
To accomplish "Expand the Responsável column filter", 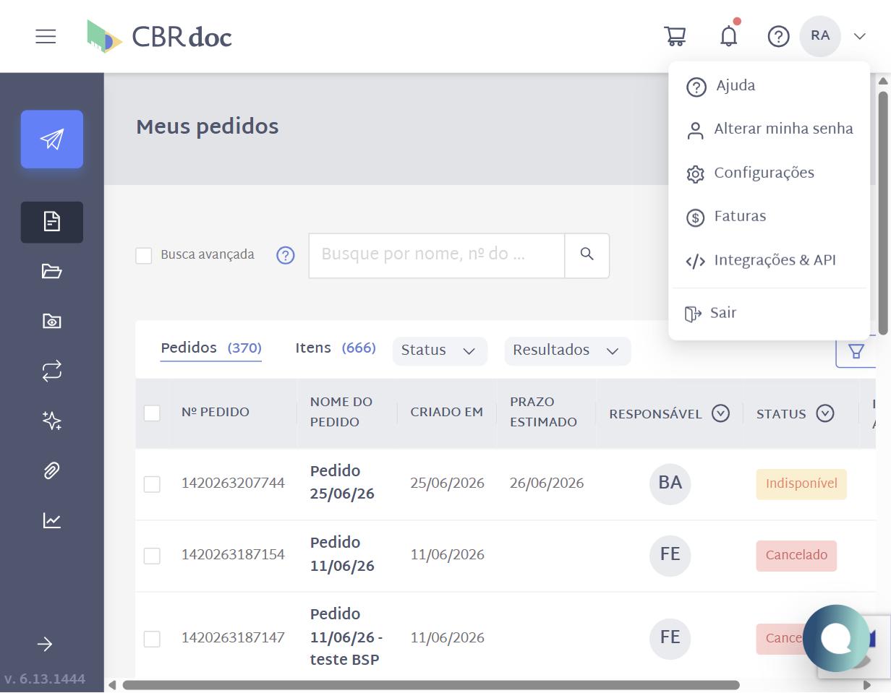I will pyautogui.click(x=720, y=413).
